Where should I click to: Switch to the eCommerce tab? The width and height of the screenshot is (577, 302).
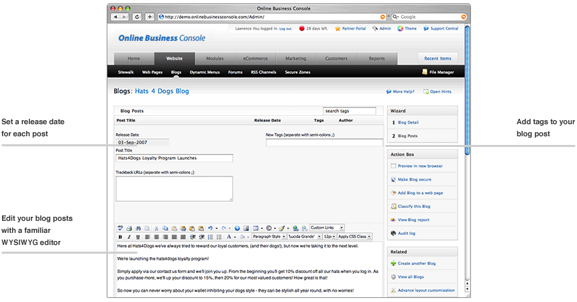tap(255, 58)
